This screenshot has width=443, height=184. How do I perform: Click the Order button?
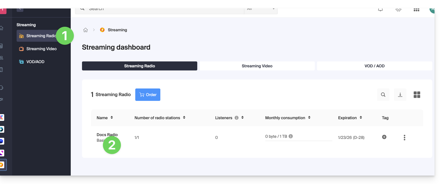(148, 95)
